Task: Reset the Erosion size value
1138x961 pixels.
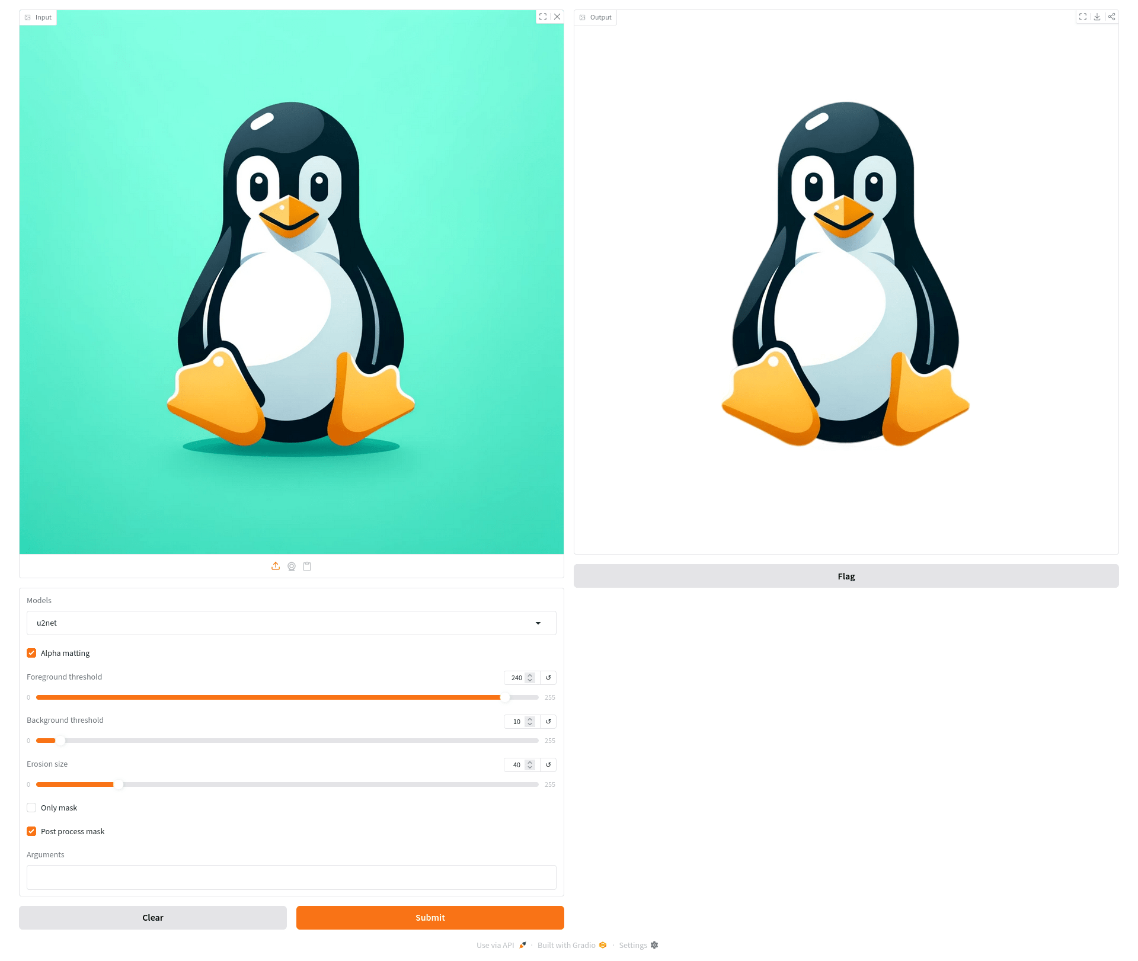Action: (x=548, y=765)
